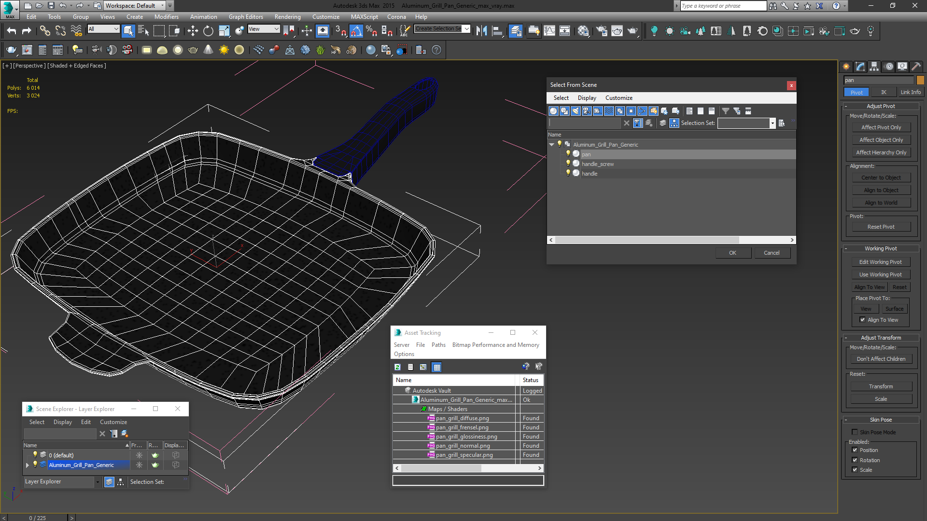Click the Undo arrow in main toolbar

pyautogui.click(x=12, y=31)
